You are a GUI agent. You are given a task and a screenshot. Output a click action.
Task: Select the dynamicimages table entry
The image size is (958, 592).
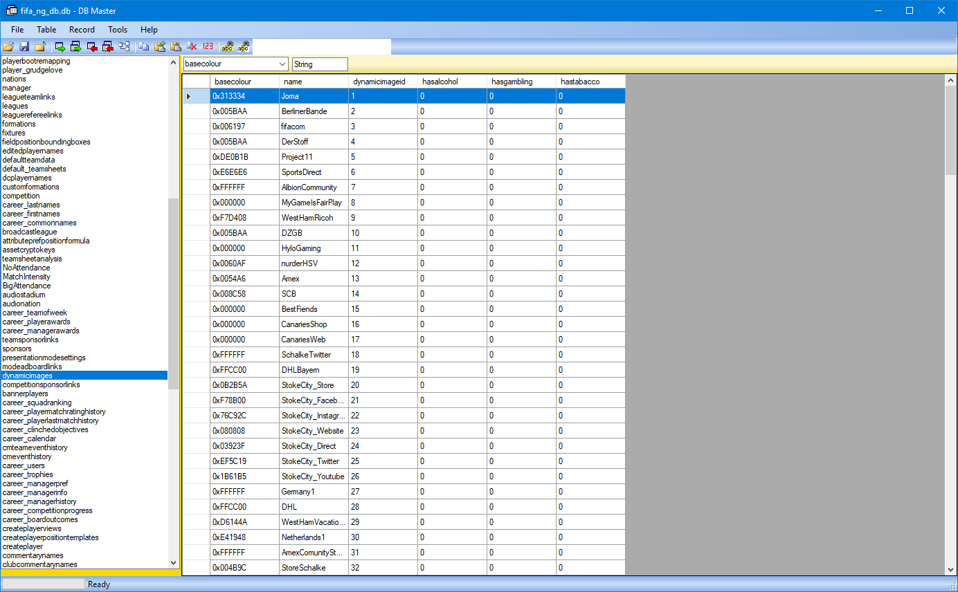[84, 376]
